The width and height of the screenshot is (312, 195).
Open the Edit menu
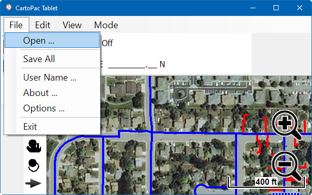coord(43,25)
